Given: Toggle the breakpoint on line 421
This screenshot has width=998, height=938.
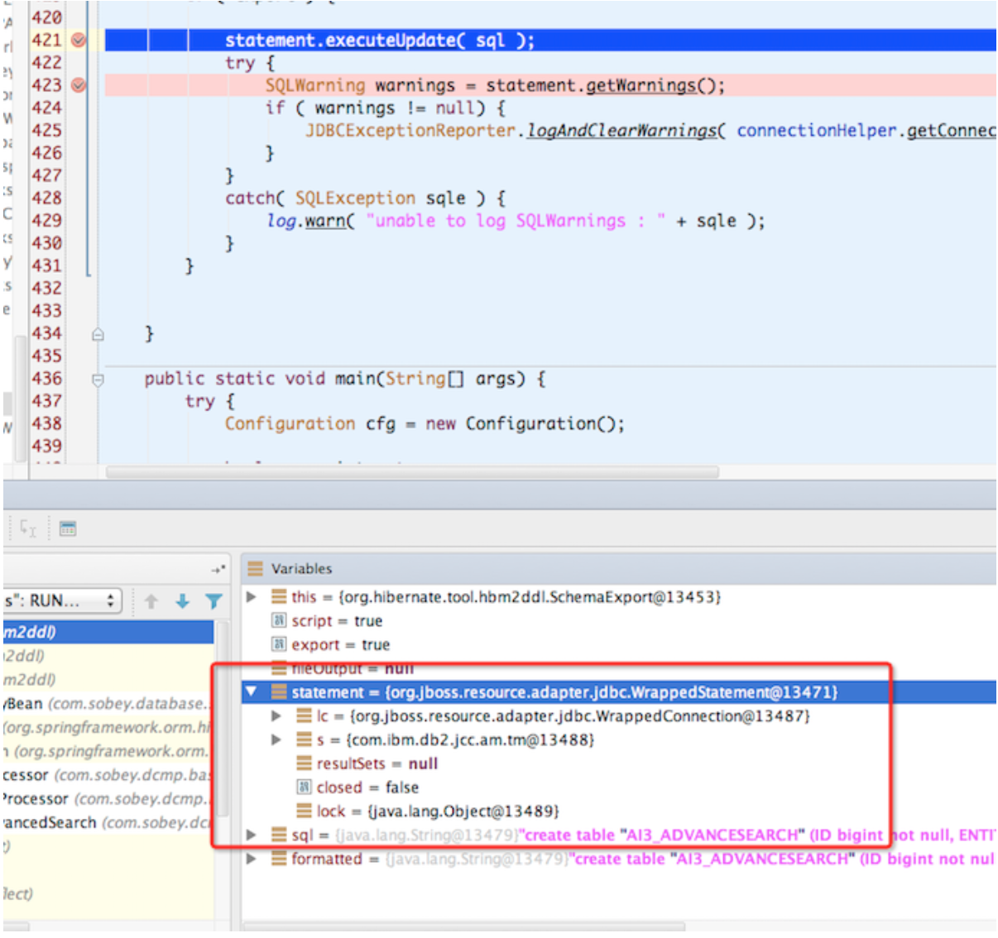Looking at the screenshot, I should pos(79,40).
